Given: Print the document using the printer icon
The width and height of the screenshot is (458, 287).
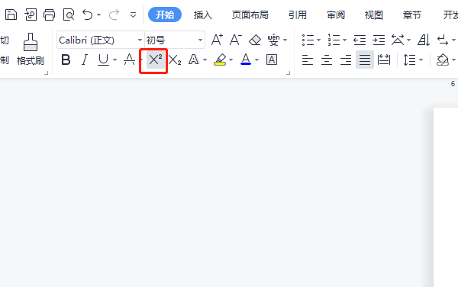Looking at the screenshot, I should pyautogui.click(x=49, y=15).
